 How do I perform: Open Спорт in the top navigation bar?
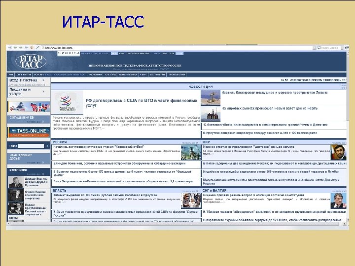pyautogui.click(x=143, y=74)
